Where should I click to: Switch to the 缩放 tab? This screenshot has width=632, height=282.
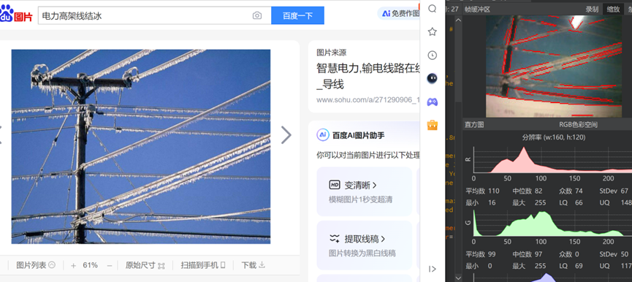pos(613,9)
